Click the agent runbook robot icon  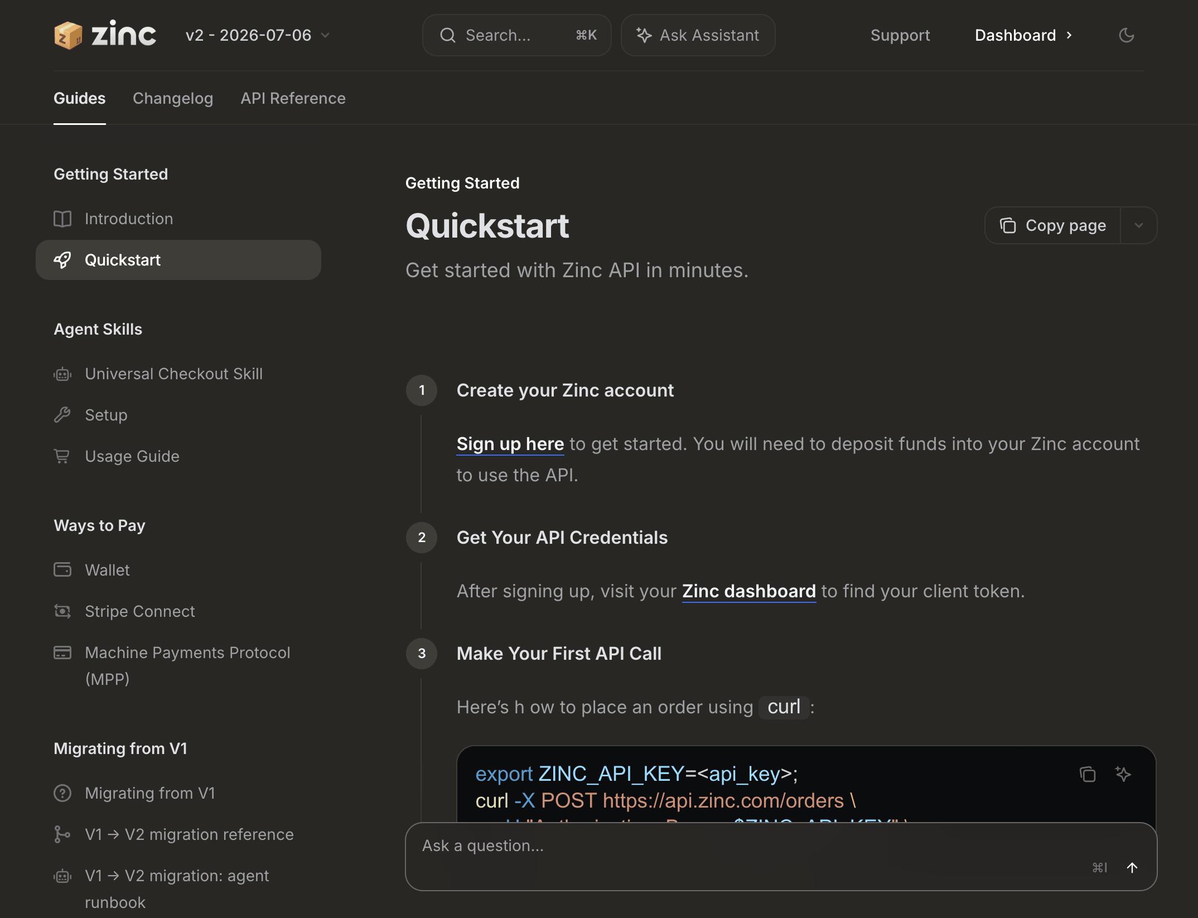click(62, 876)
